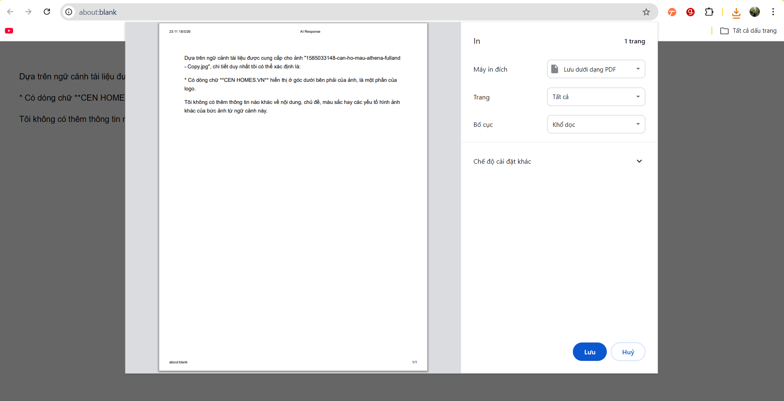Open the "Bố cục" layout dropdown
The width and height of the screenshot is (784, 401).
(x=596, y=124)
